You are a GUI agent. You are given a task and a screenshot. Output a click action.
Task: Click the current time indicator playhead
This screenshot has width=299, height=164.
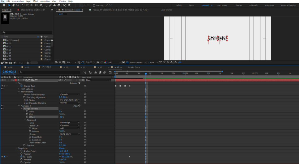point(146,74)
